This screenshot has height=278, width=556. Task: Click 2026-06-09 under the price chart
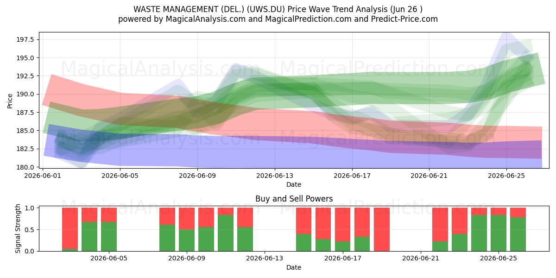[197, 176]
